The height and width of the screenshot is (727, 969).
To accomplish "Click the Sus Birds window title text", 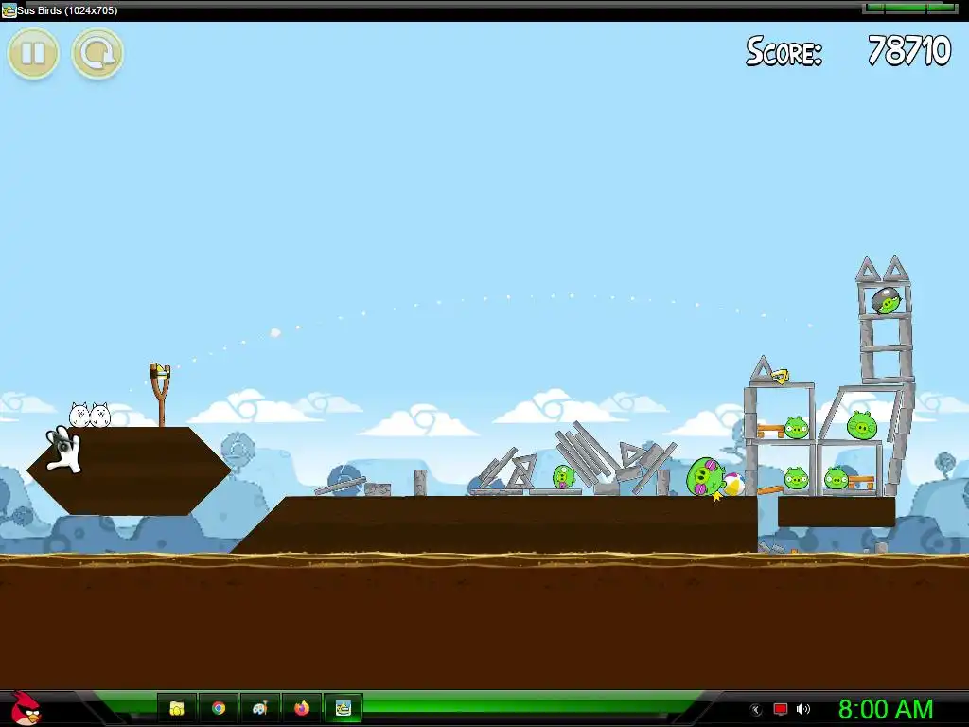I will (67, 10).
